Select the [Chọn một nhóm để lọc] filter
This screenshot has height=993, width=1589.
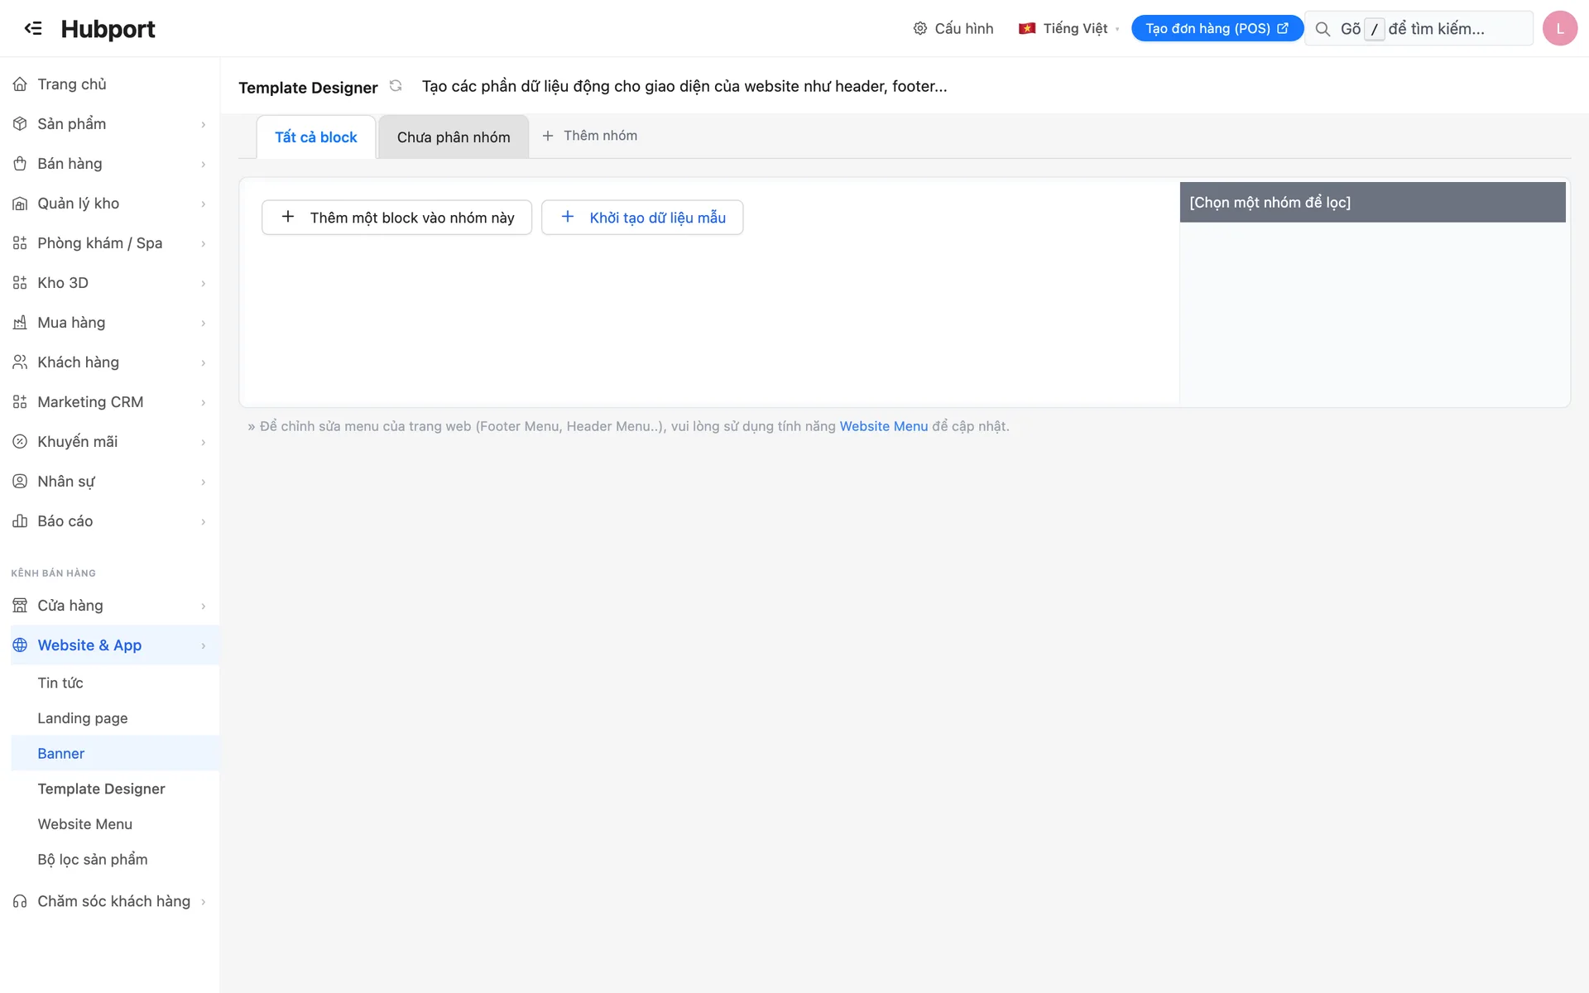tap(1372, 202)
